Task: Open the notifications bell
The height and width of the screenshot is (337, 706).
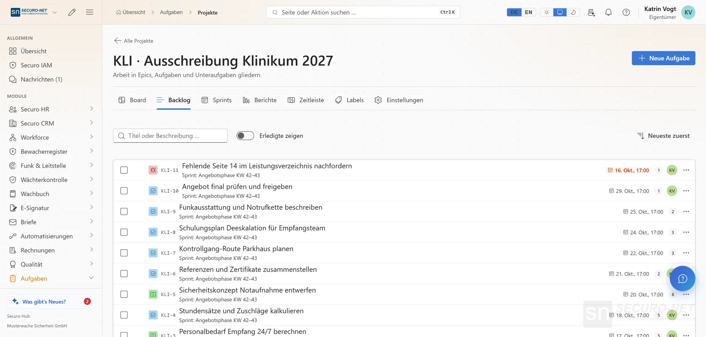Action: click(609, 12)
